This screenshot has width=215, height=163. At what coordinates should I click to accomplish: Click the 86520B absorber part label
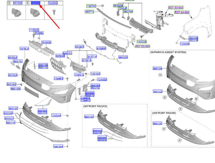click(123, 57)
